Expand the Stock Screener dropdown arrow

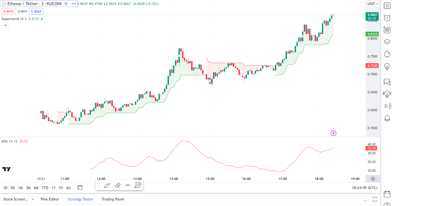(33, 199)
